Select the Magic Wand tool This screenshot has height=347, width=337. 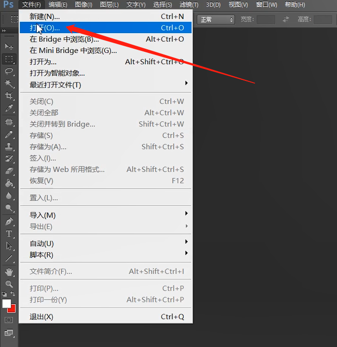tap(9, 84)
